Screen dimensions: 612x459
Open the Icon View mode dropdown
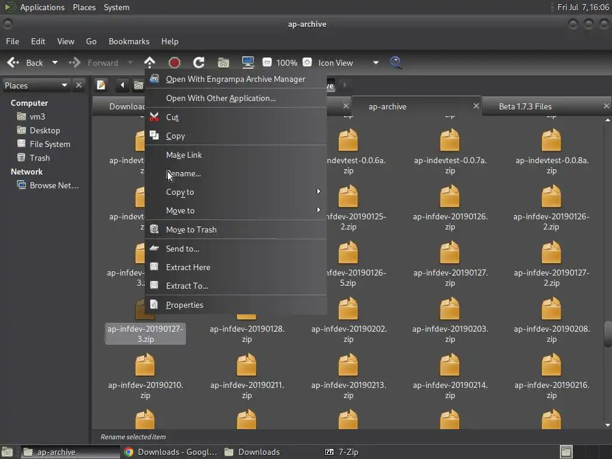375,63
